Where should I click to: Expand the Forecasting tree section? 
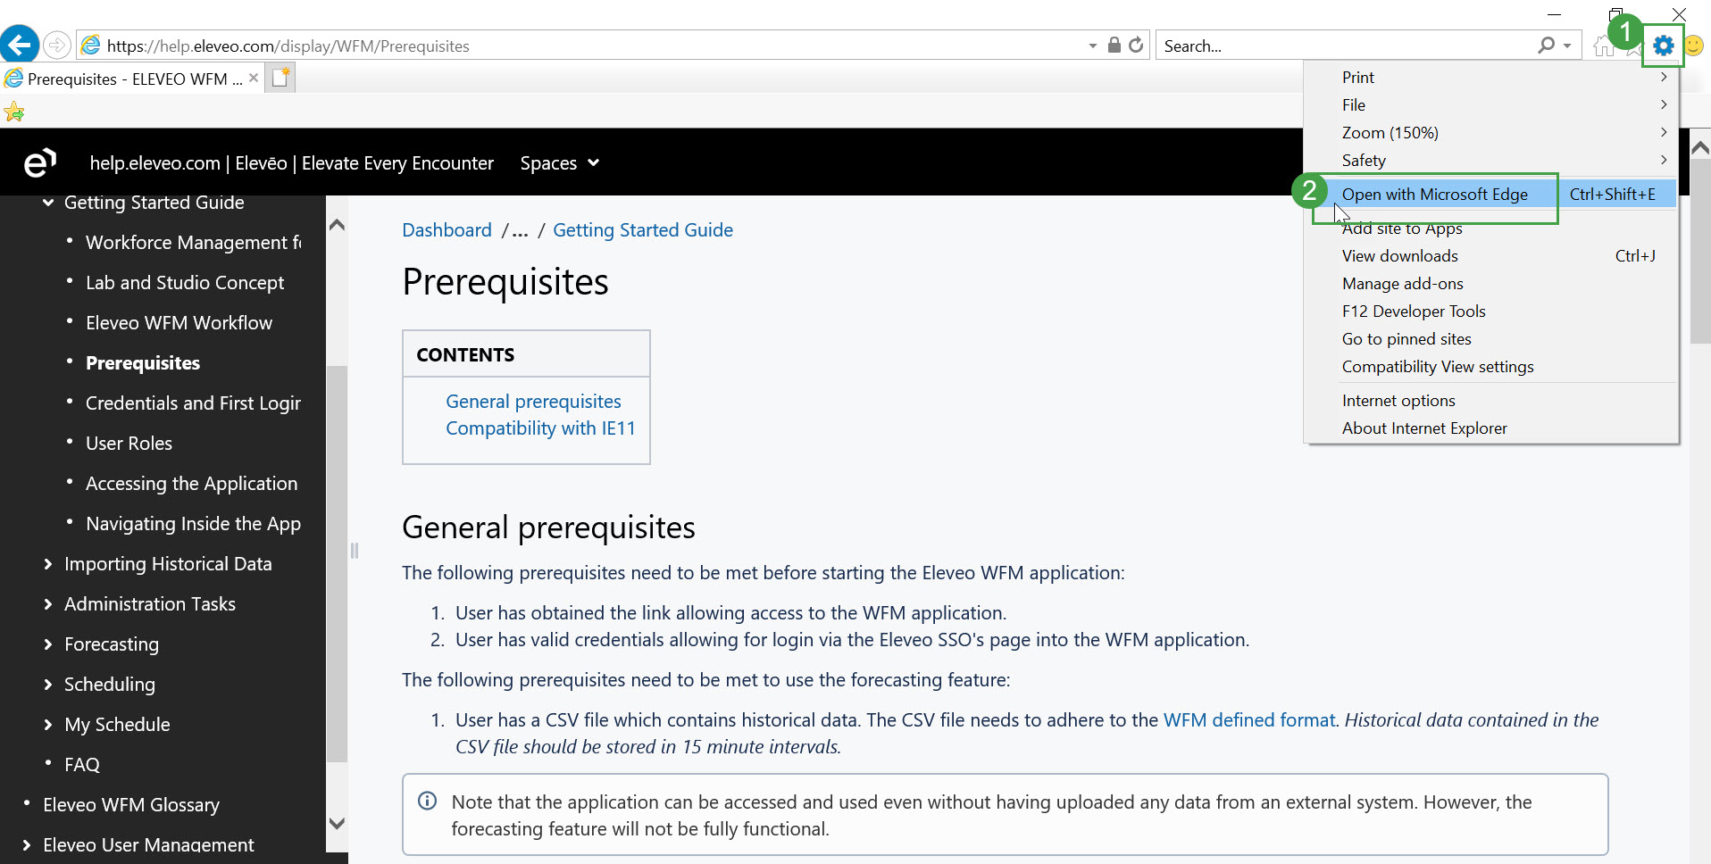[x=48, y=644]
